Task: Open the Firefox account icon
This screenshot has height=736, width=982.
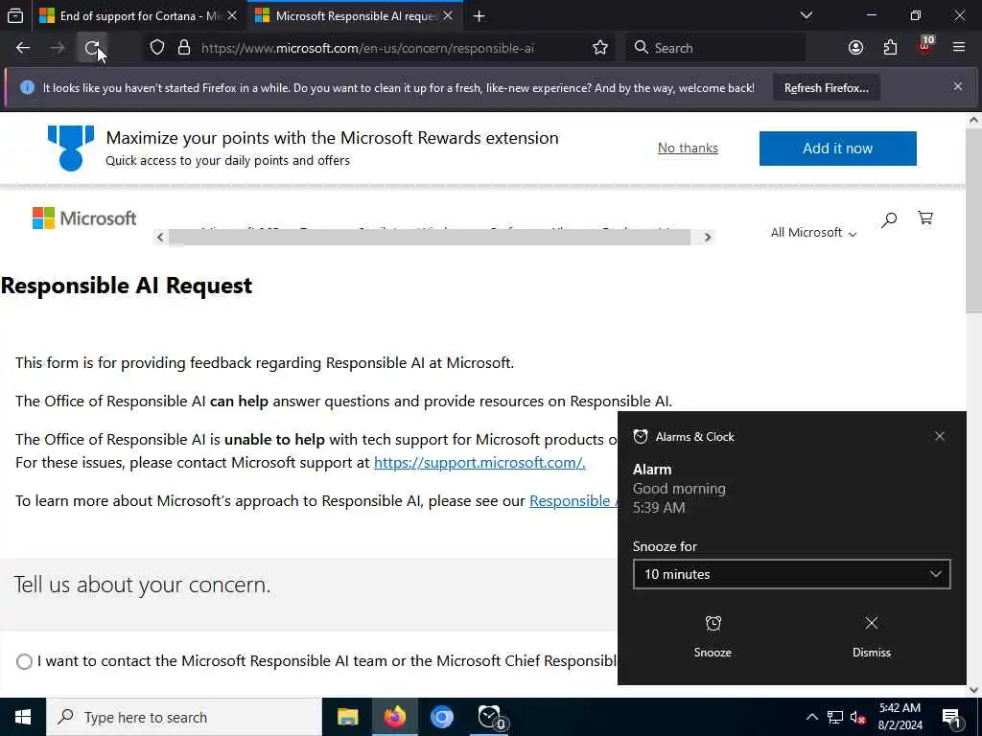Action: (855, 48)
